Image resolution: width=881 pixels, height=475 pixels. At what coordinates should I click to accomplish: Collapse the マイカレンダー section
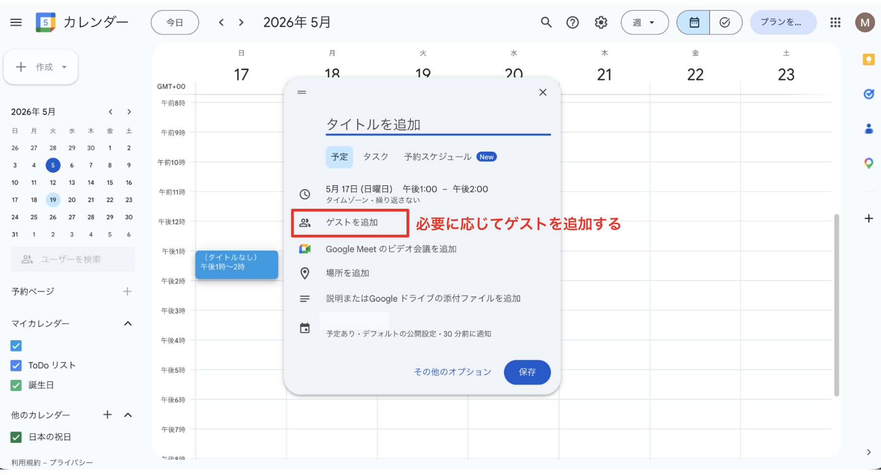pos(128,323)
